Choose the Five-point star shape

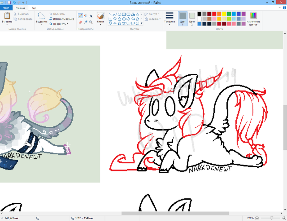[119, 23]
